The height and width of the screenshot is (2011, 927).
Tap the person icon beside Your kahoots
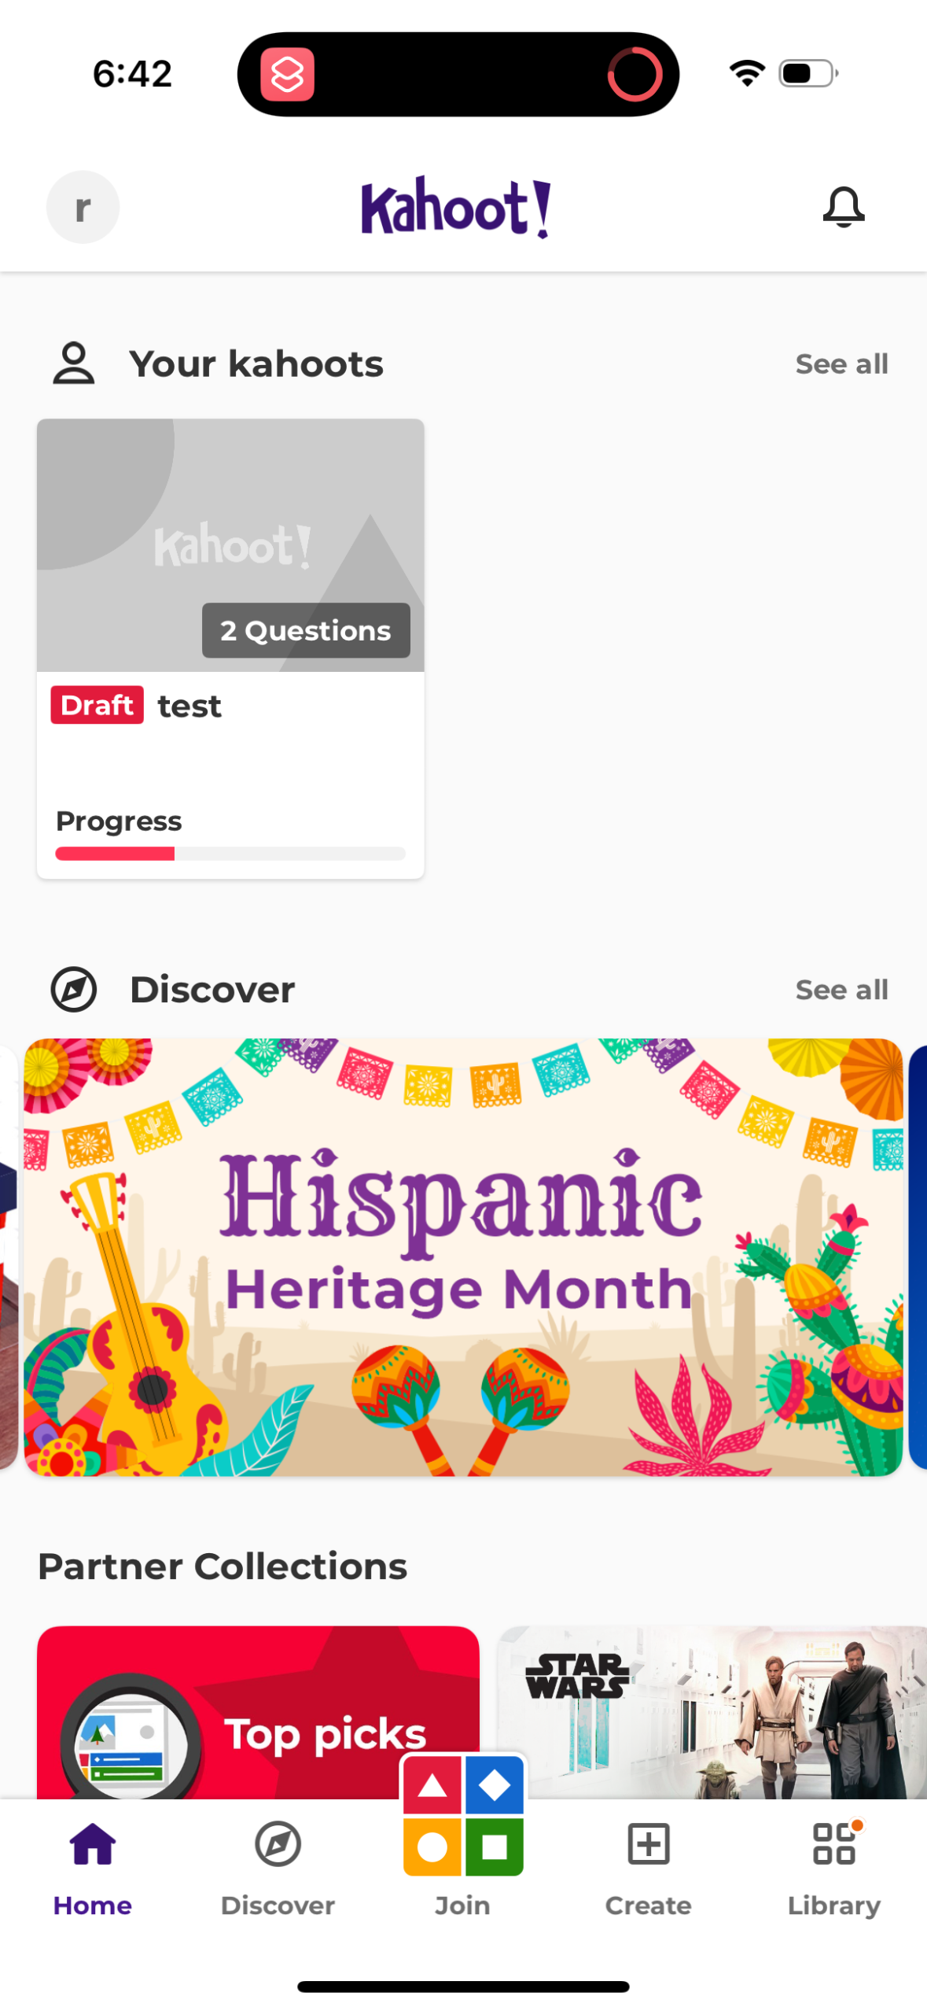(72, 363)
